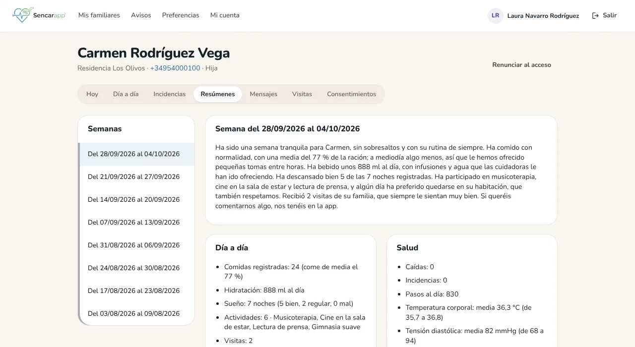This screenshot has height=347, width=635.
Task: Switch to the Día a día tab
Action: (126, 94)
